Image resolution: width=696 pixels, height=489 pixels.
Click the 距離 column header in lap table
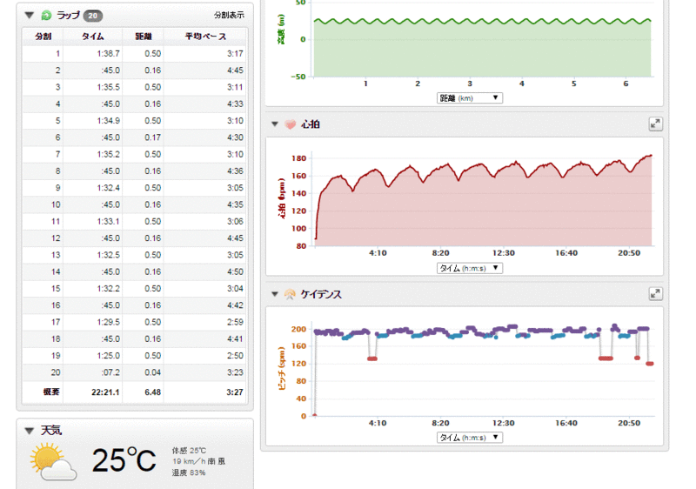click(x=143, y=36)
